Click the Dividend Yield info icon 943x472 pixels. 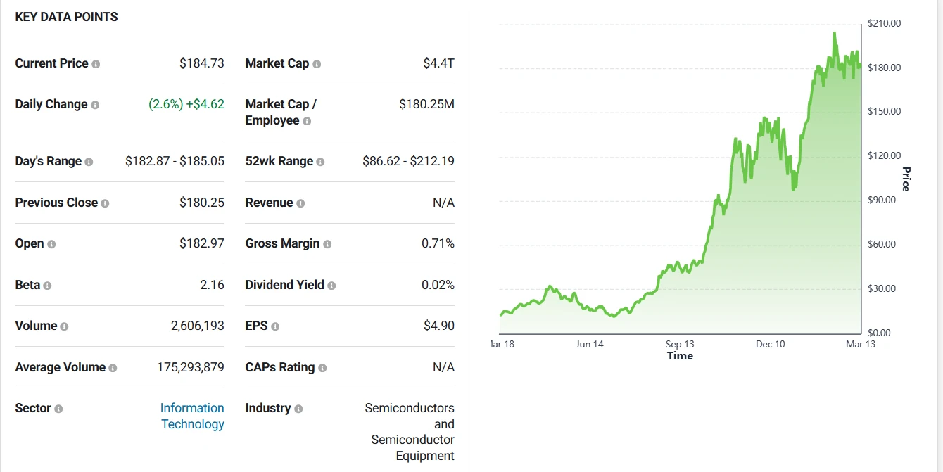coord(331,286)
